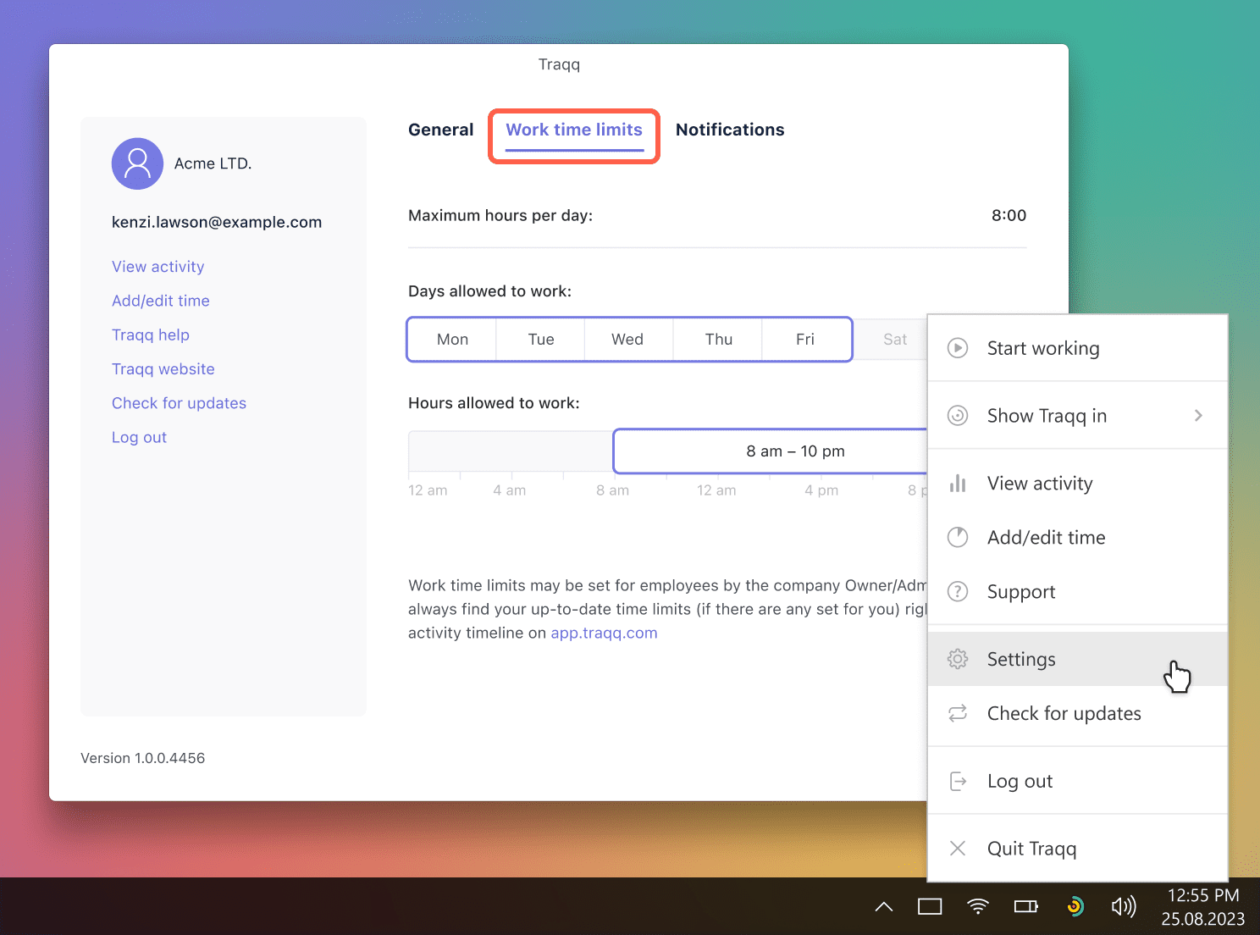Click the Quit Traqq X icon

tap(958, 849)
